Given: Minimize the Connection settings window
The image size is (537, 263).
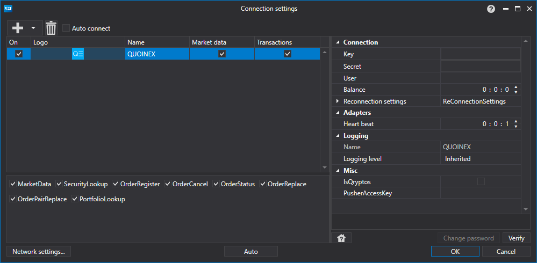Looking at the screenshot, I should click(505, 9).
